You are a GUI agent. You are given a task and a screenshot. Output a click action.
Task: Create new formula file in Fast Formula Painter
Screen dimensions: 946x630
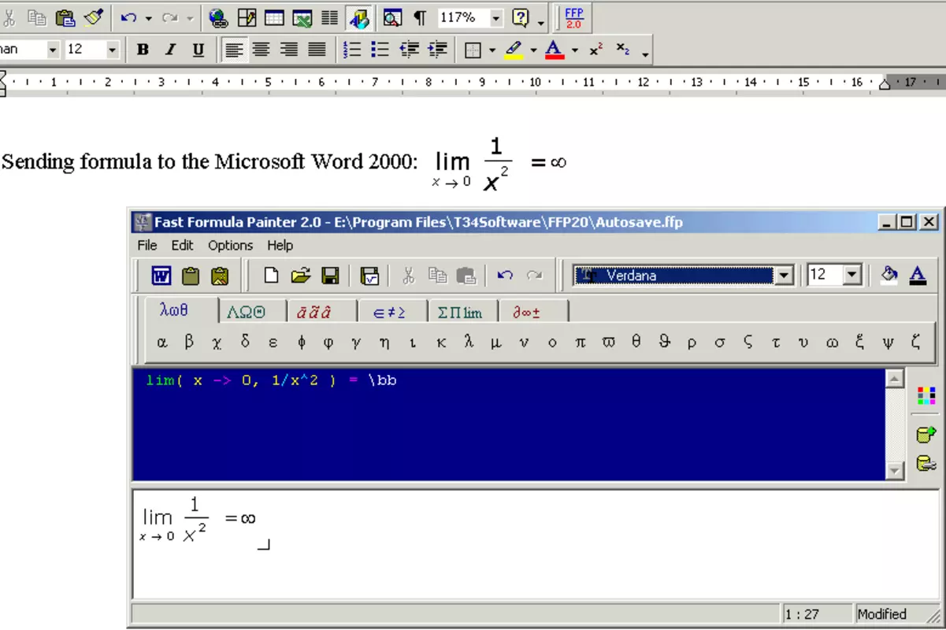[271, 276]
